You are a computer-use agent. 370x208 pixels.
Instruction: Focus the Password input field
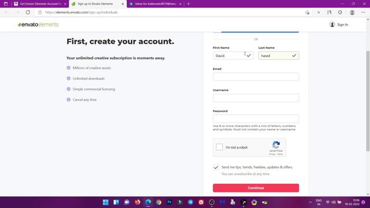click(256, 119)
